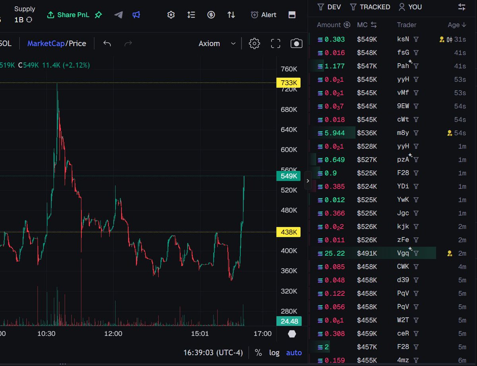The image size is (477, 366).
Task: Click the 24.48 volume label
Action: (x=289, y=321)
